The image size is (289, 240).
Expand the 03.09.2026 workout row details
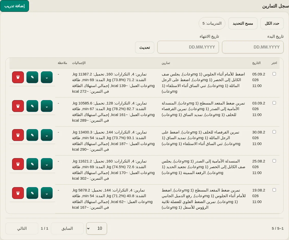click(47, 106)
